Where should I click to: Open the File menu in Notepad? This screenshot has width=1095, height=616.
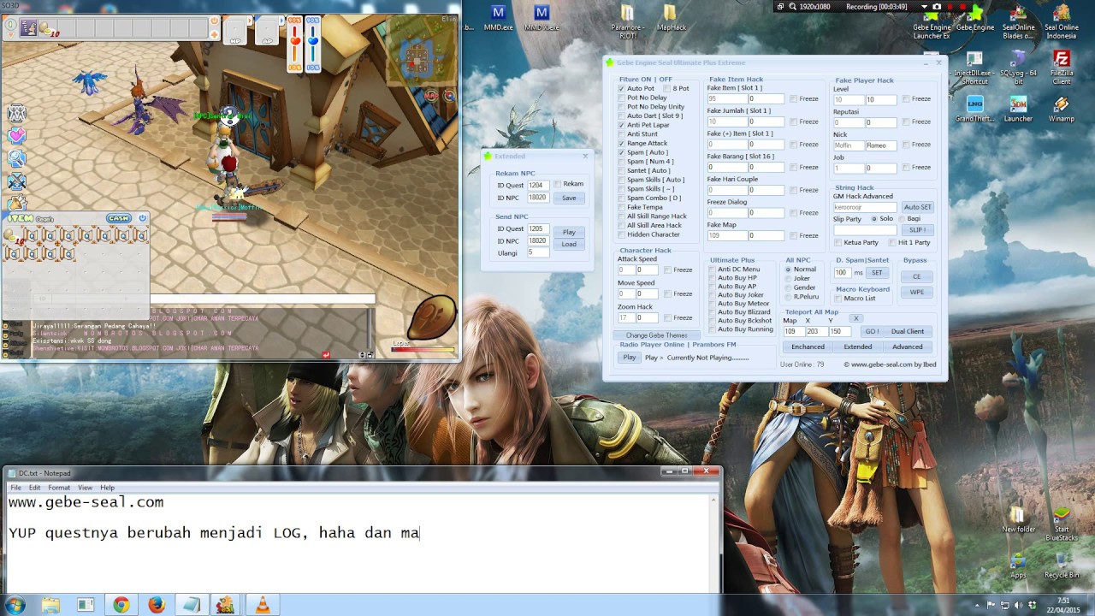click(15, 488)
